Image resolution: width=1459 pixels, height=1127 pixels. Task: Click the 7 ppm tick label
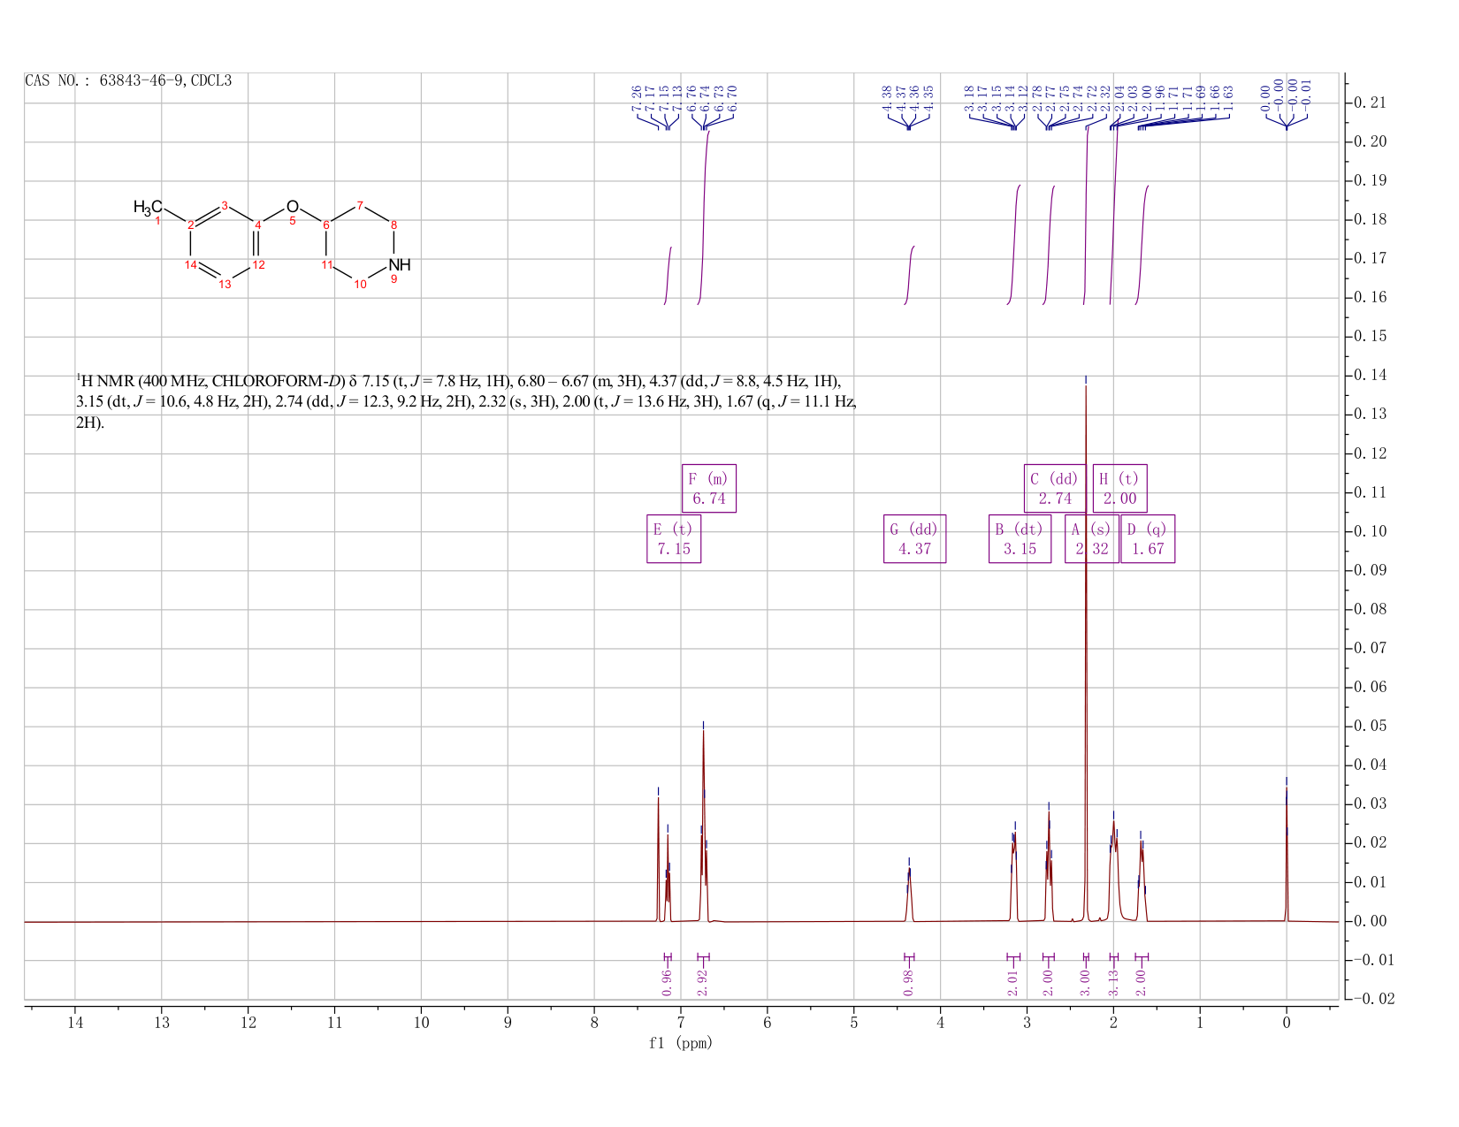click(x=681, y=1023)
